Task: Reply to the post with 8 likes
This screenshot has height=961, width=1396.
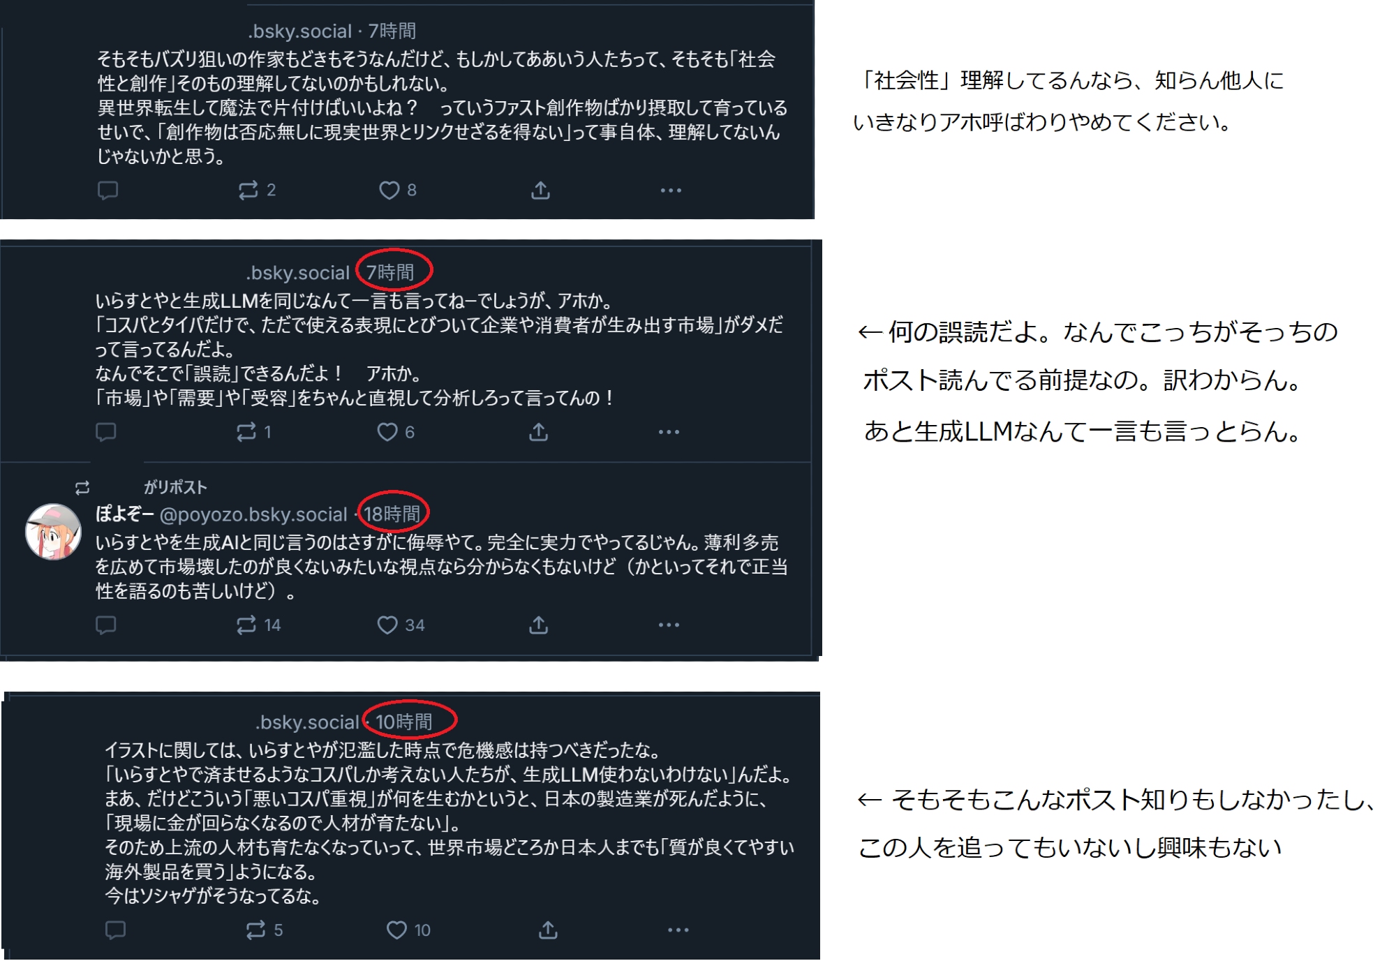Action: [x=107, y=190]
